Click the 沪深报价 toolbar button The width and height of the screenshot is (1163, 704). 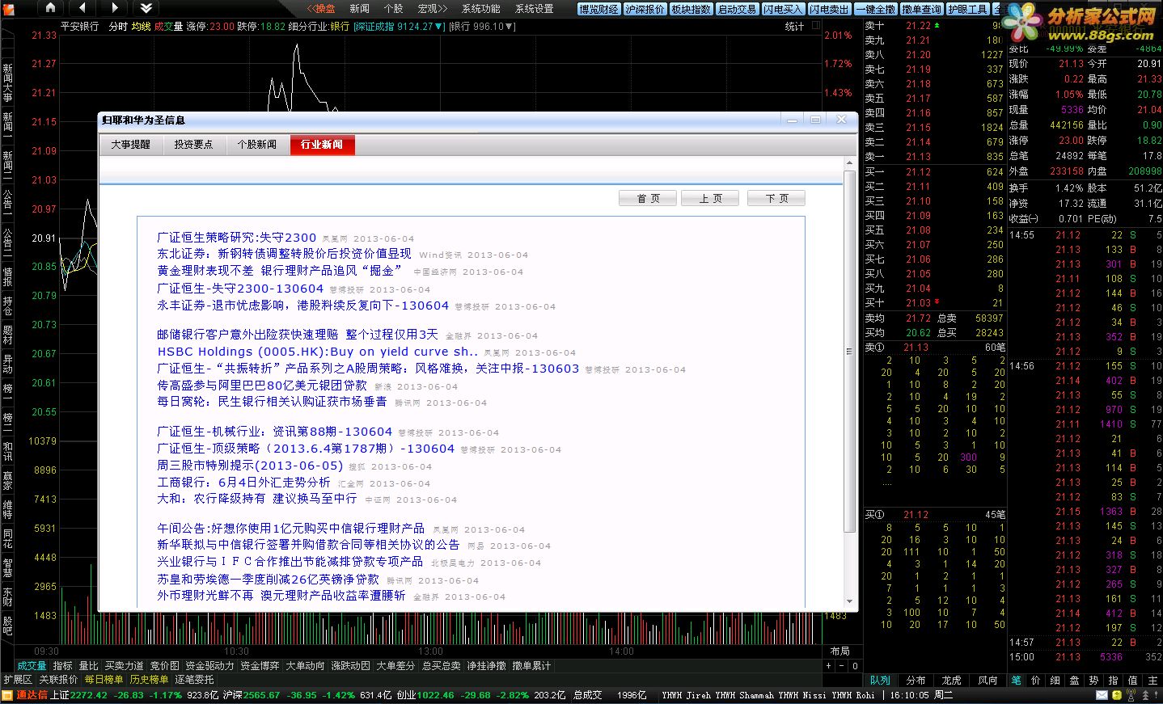tap(645, 9)
